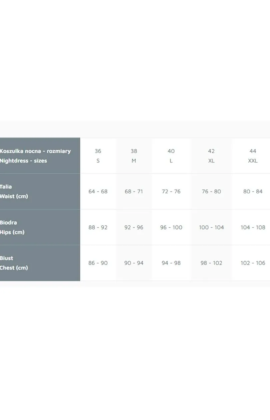
Task: Click the chest value 86 - 90
Action: (98, 263)
